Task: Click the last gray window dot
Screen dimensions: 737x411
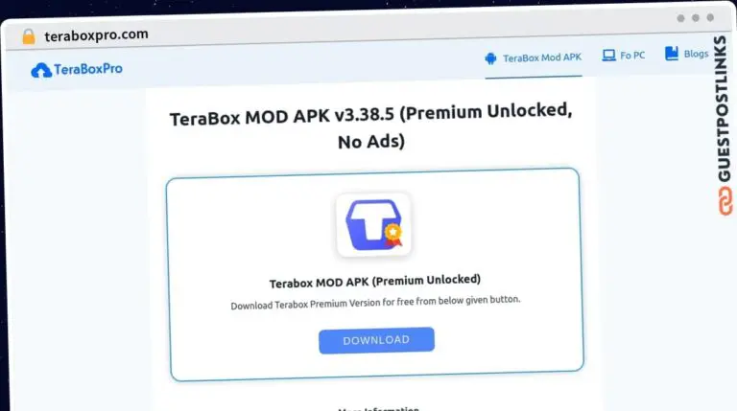Action: coord(710,17)
